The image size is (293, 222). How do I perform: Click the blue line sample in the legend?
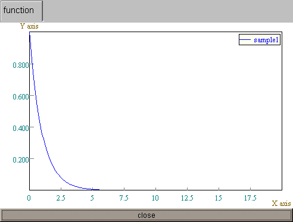tap(245, 40)
